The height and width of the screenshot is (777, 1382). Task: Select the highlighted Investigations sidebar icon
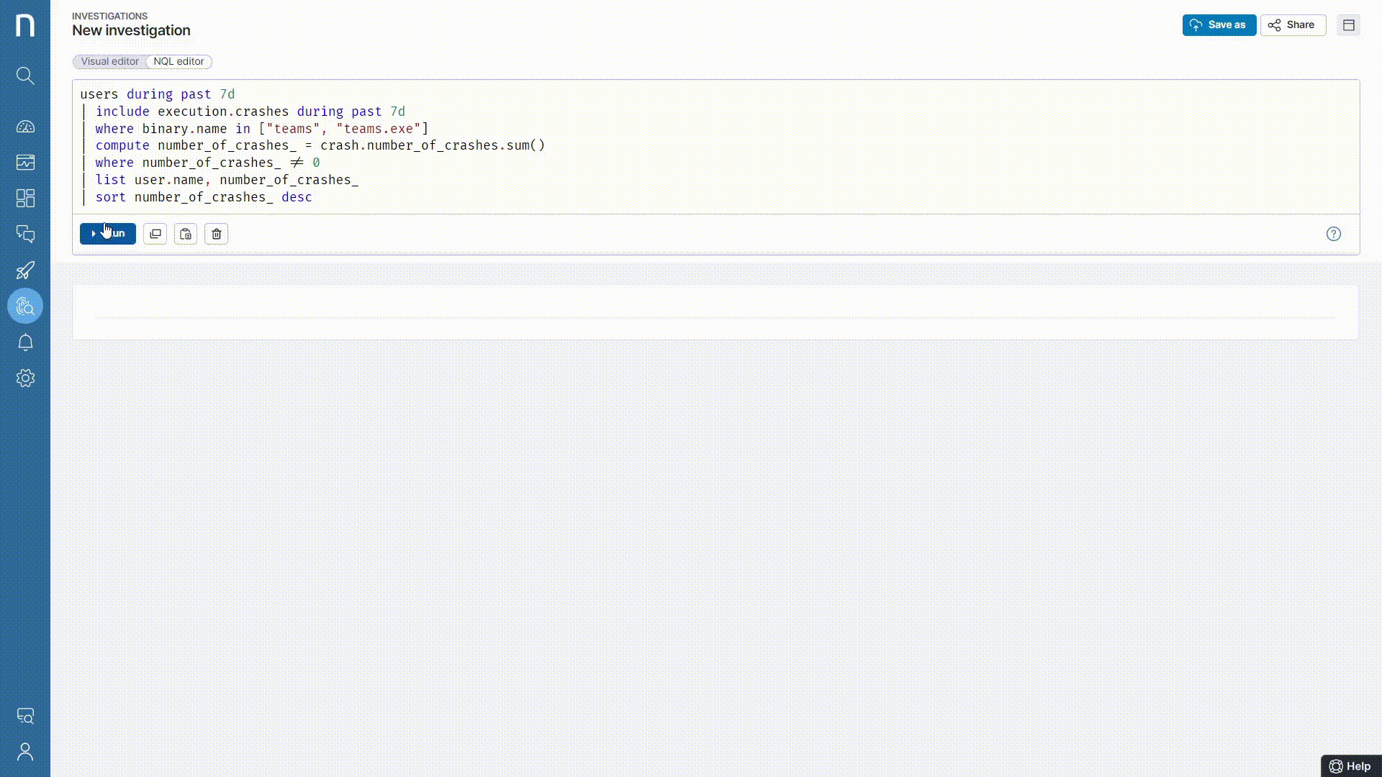tap(25, 306)
